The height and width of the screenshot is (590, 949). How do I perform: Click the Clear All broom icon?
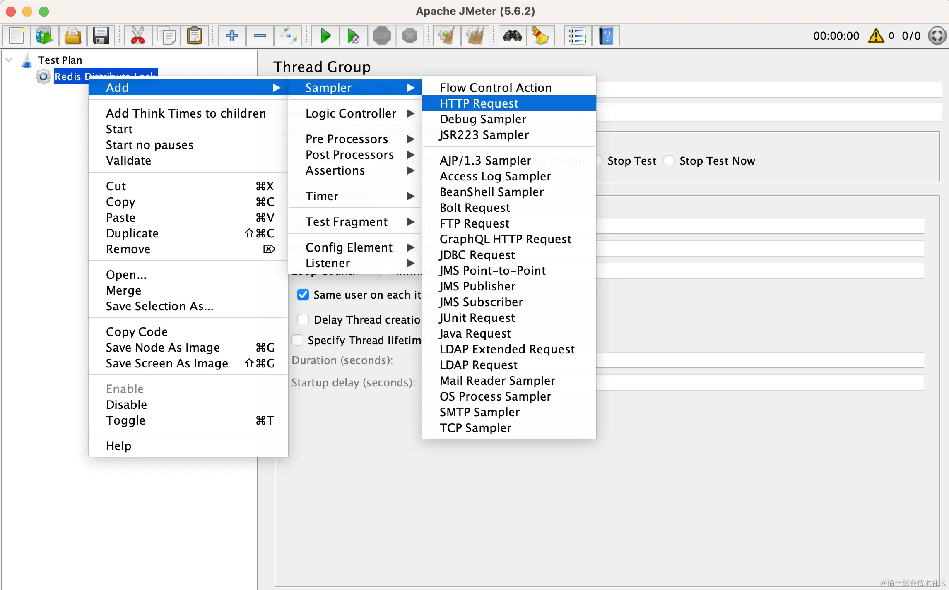tap(475, 36)
